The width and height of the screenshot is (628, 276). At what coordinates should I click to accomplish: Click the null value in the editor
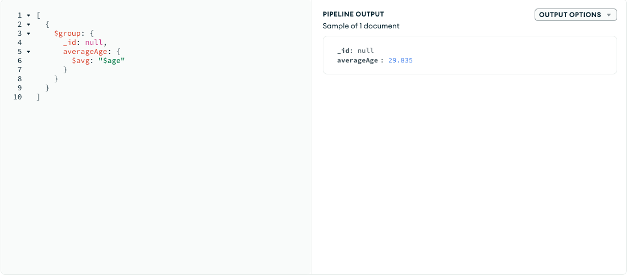94,42
